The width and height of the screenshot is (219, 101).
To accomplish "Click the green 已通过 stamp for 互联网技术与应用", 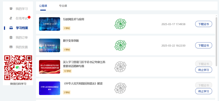I will (120, 24).
